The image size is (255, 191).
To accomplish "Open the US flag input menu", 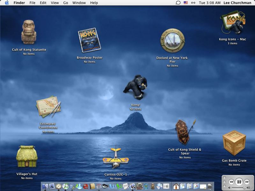I will [x=186, y=3].
